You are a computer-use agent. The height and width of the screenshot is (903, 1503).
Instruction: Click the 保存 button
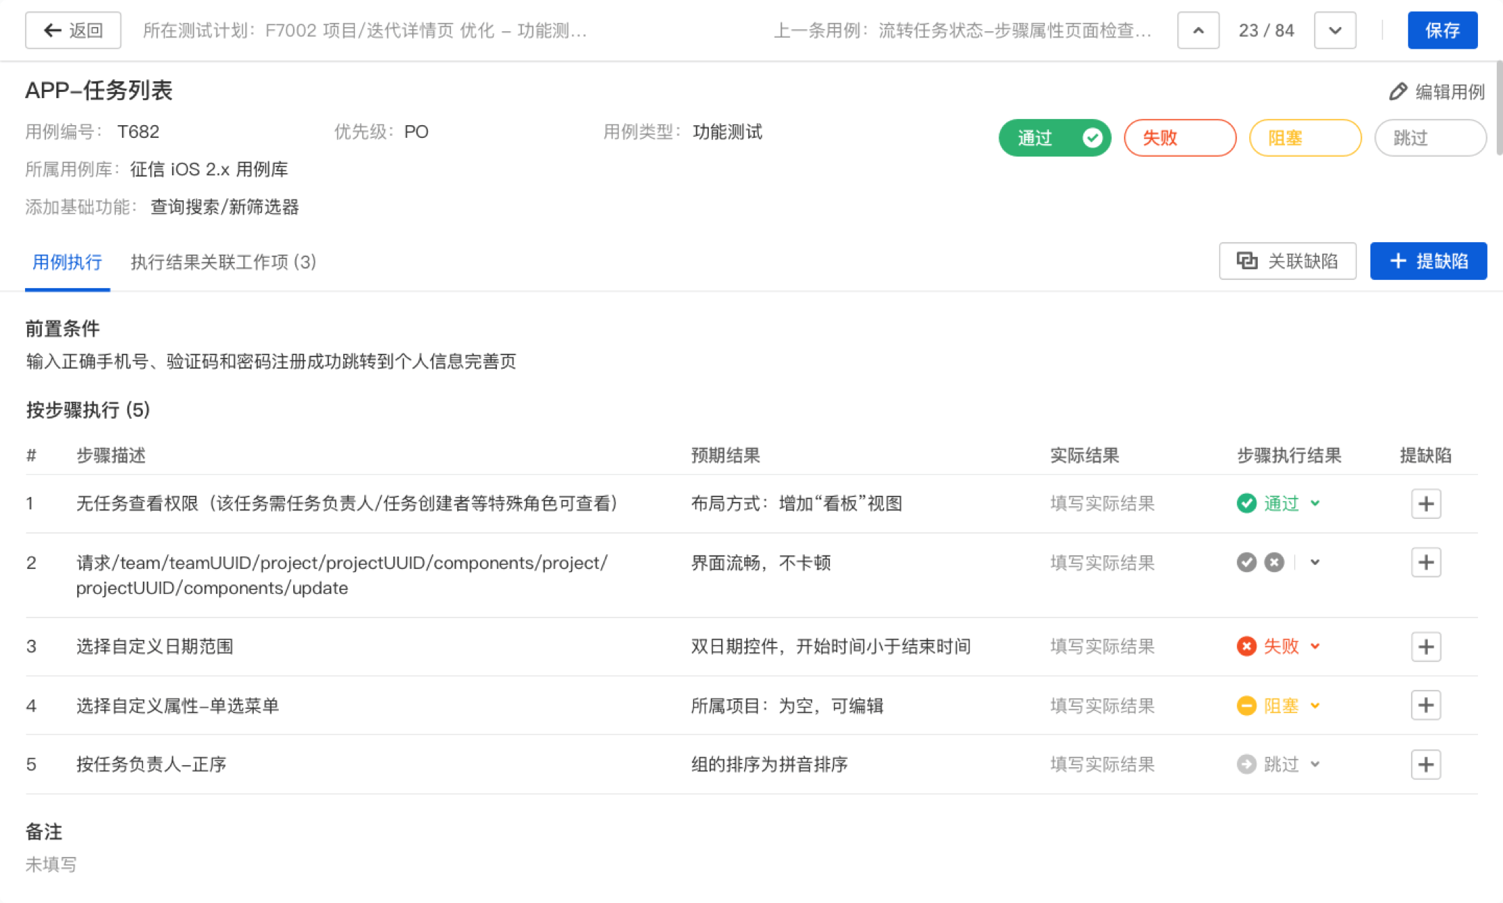pyautogui.click(x=1441, y=30)
